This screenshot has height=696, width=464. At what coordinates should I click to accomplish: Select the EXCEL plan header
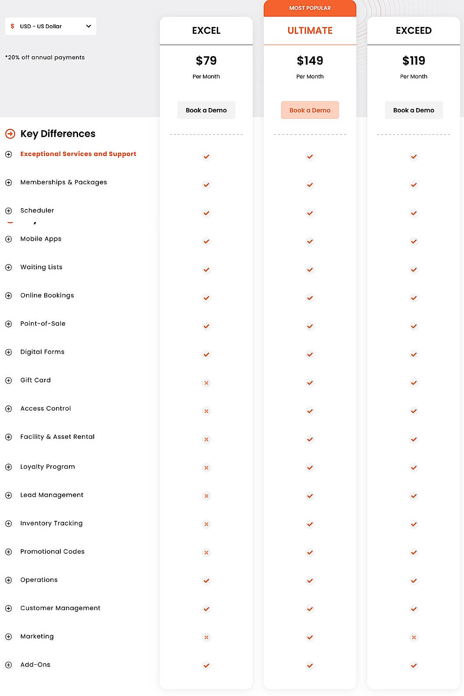[206, 30]
